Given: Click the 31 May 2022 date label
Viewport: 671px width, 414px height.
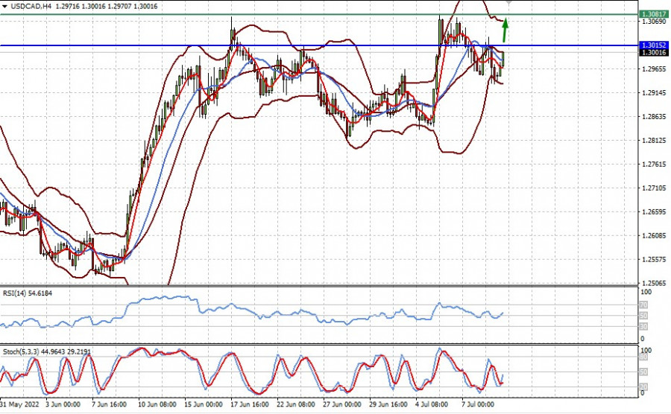Looking at the screenshot, I should click(20, 405).
